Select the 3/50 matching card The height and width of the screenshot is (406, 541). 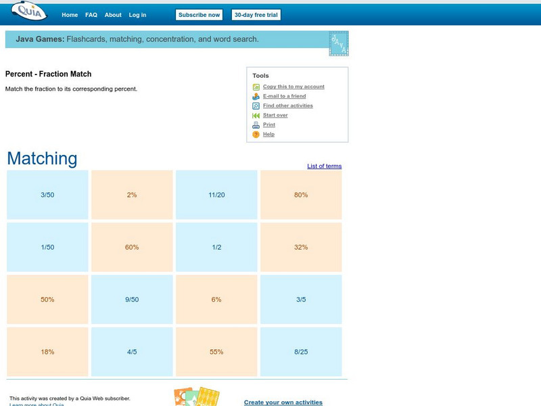pyautogui.click(x=45, y=194)
